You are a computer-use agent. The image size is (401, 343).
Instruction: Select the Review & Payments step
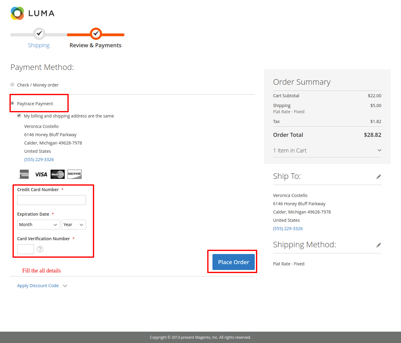(95, 45)
